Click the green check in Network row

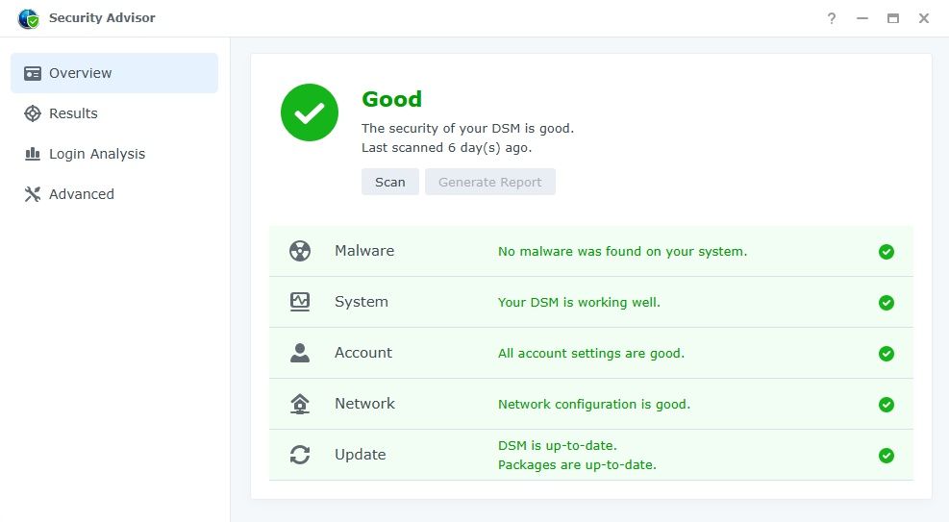(887, 404)
